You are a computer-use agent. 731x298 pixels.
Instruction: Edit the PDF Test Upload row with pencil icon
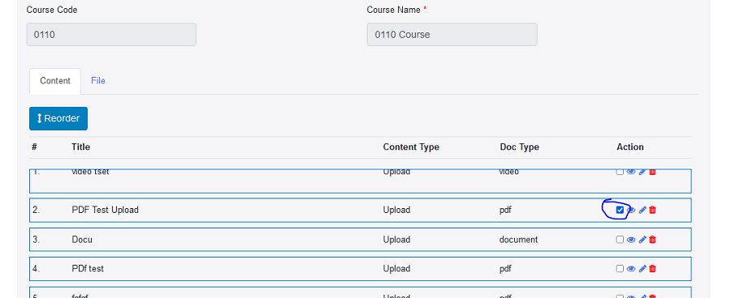tap(642, 210)
